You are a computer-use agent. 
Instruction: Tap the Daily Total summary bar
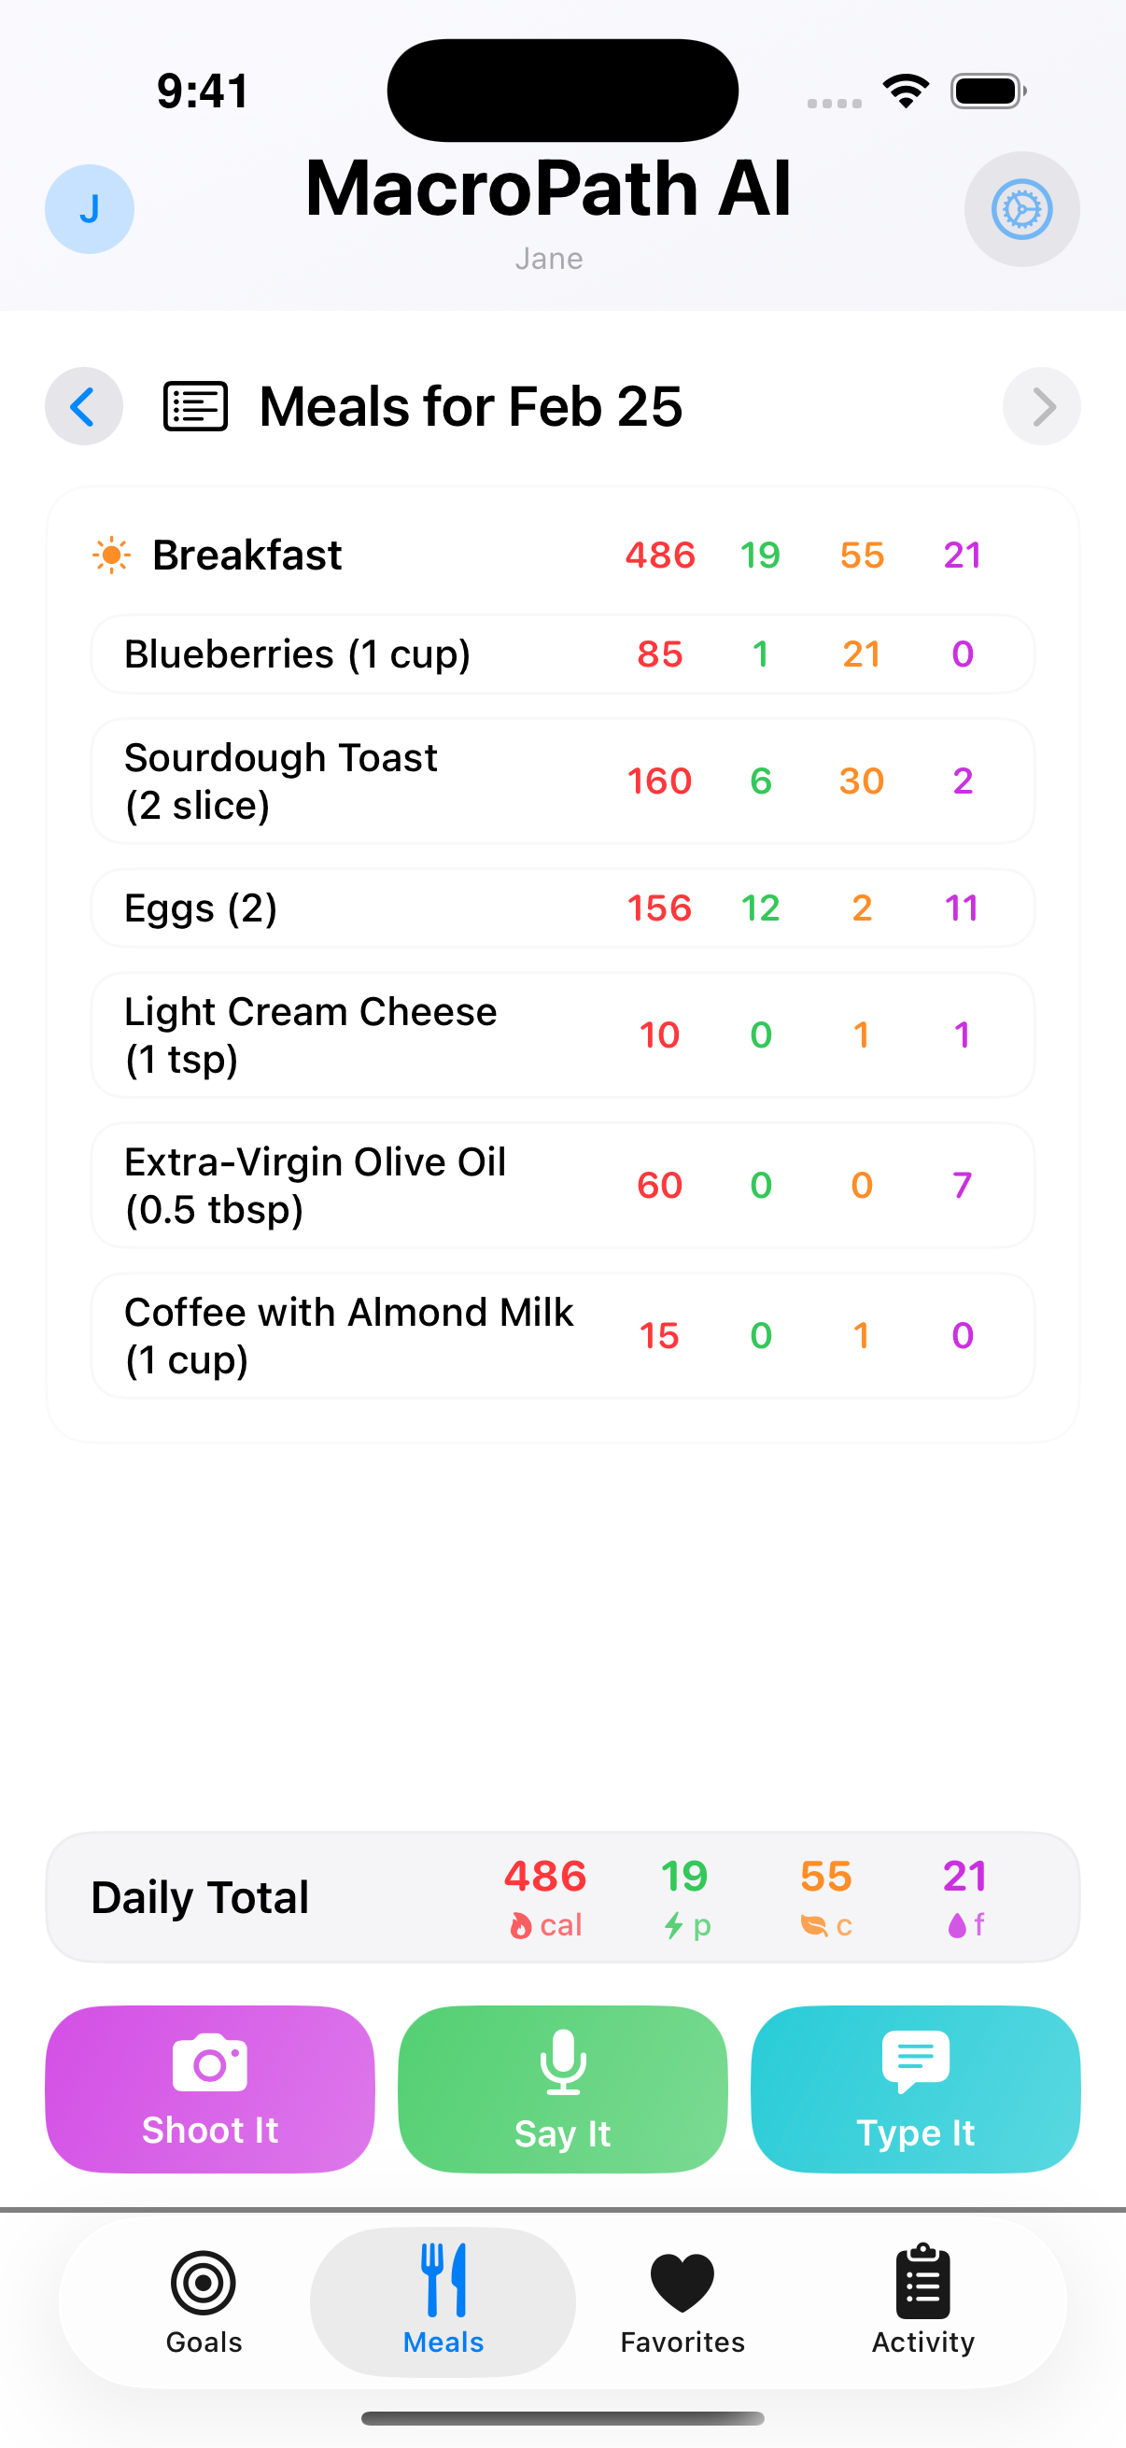pos(561,1897)
